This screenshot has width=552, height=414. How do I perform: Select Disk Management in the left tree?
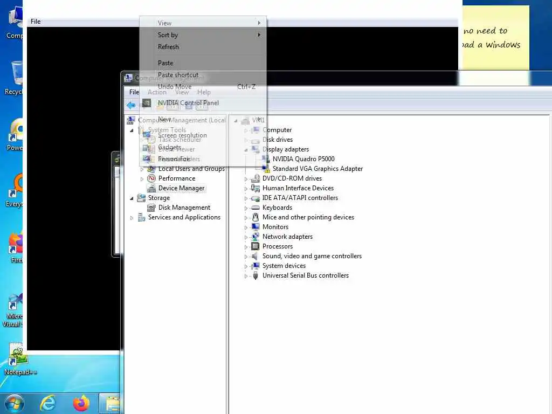[x=184, y=208]
